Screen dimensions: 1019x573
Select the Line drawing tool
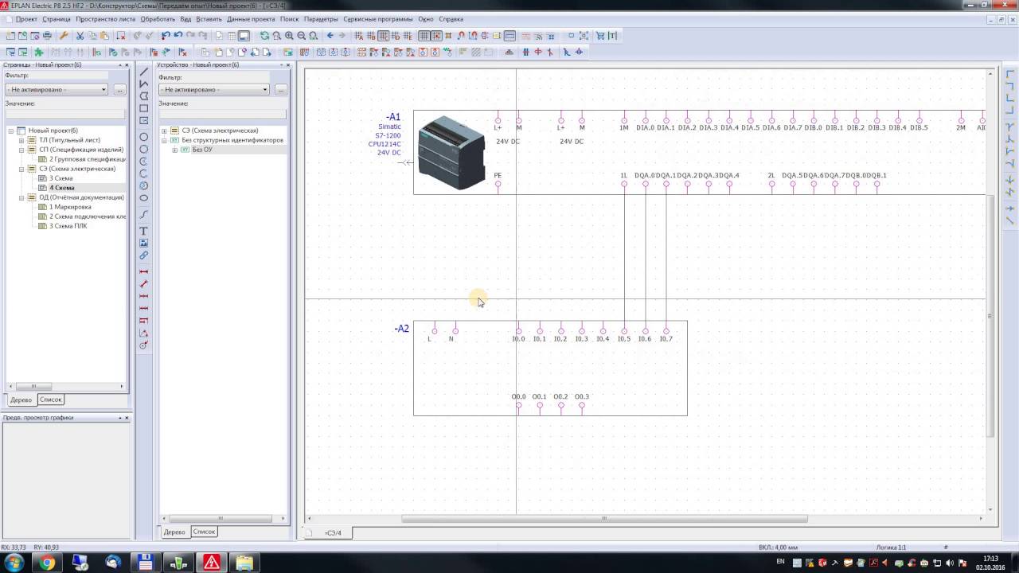point(144,72)
